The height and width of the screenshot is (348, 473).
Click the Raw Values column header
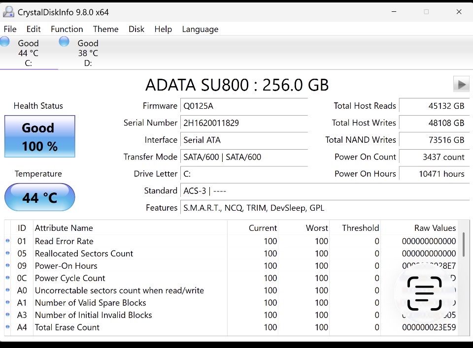click(x=435, y=228)
